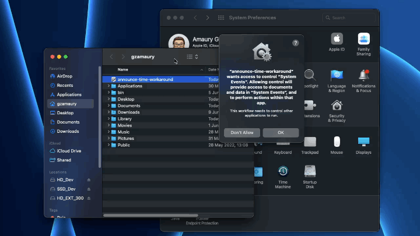Image resolution: width=420 pixels, height=236 pixels.
Task: Open Language & Region preferences
Action: (x=337, y=81)
